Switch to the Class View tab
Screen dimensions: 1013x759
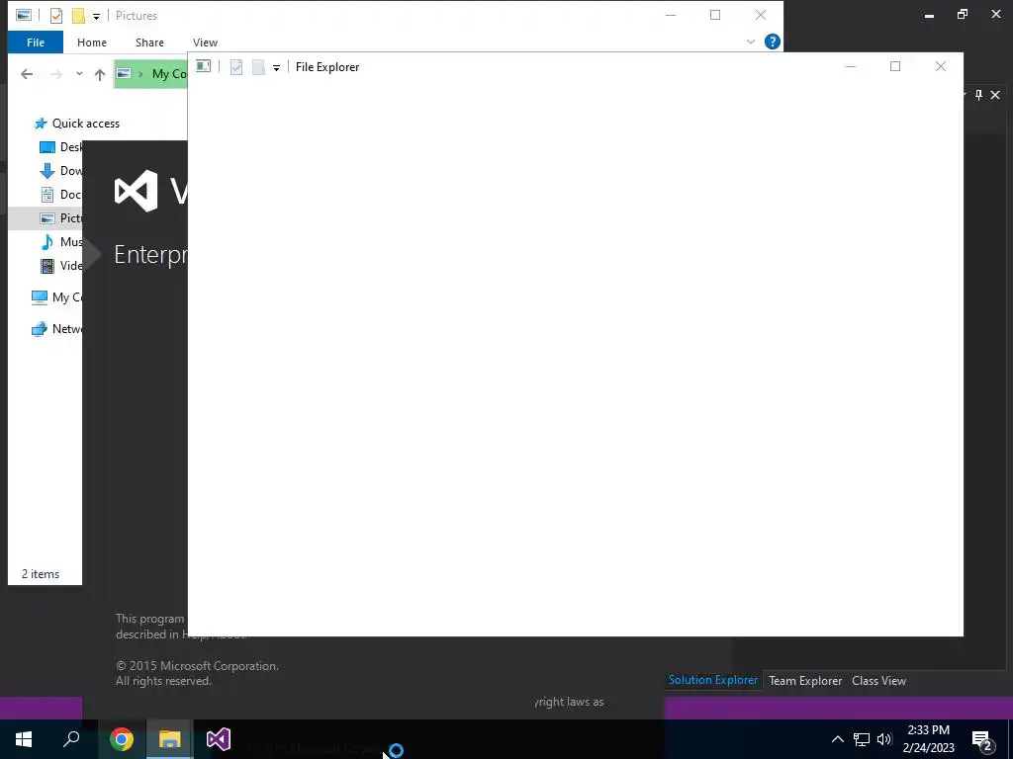click(x=878, y=681)
